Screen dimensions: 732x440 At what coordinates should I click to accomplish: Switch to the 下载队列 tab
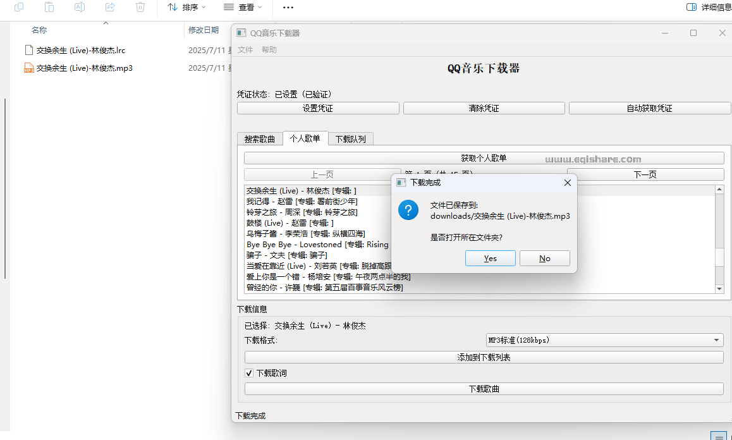click(x=350, y=138)
